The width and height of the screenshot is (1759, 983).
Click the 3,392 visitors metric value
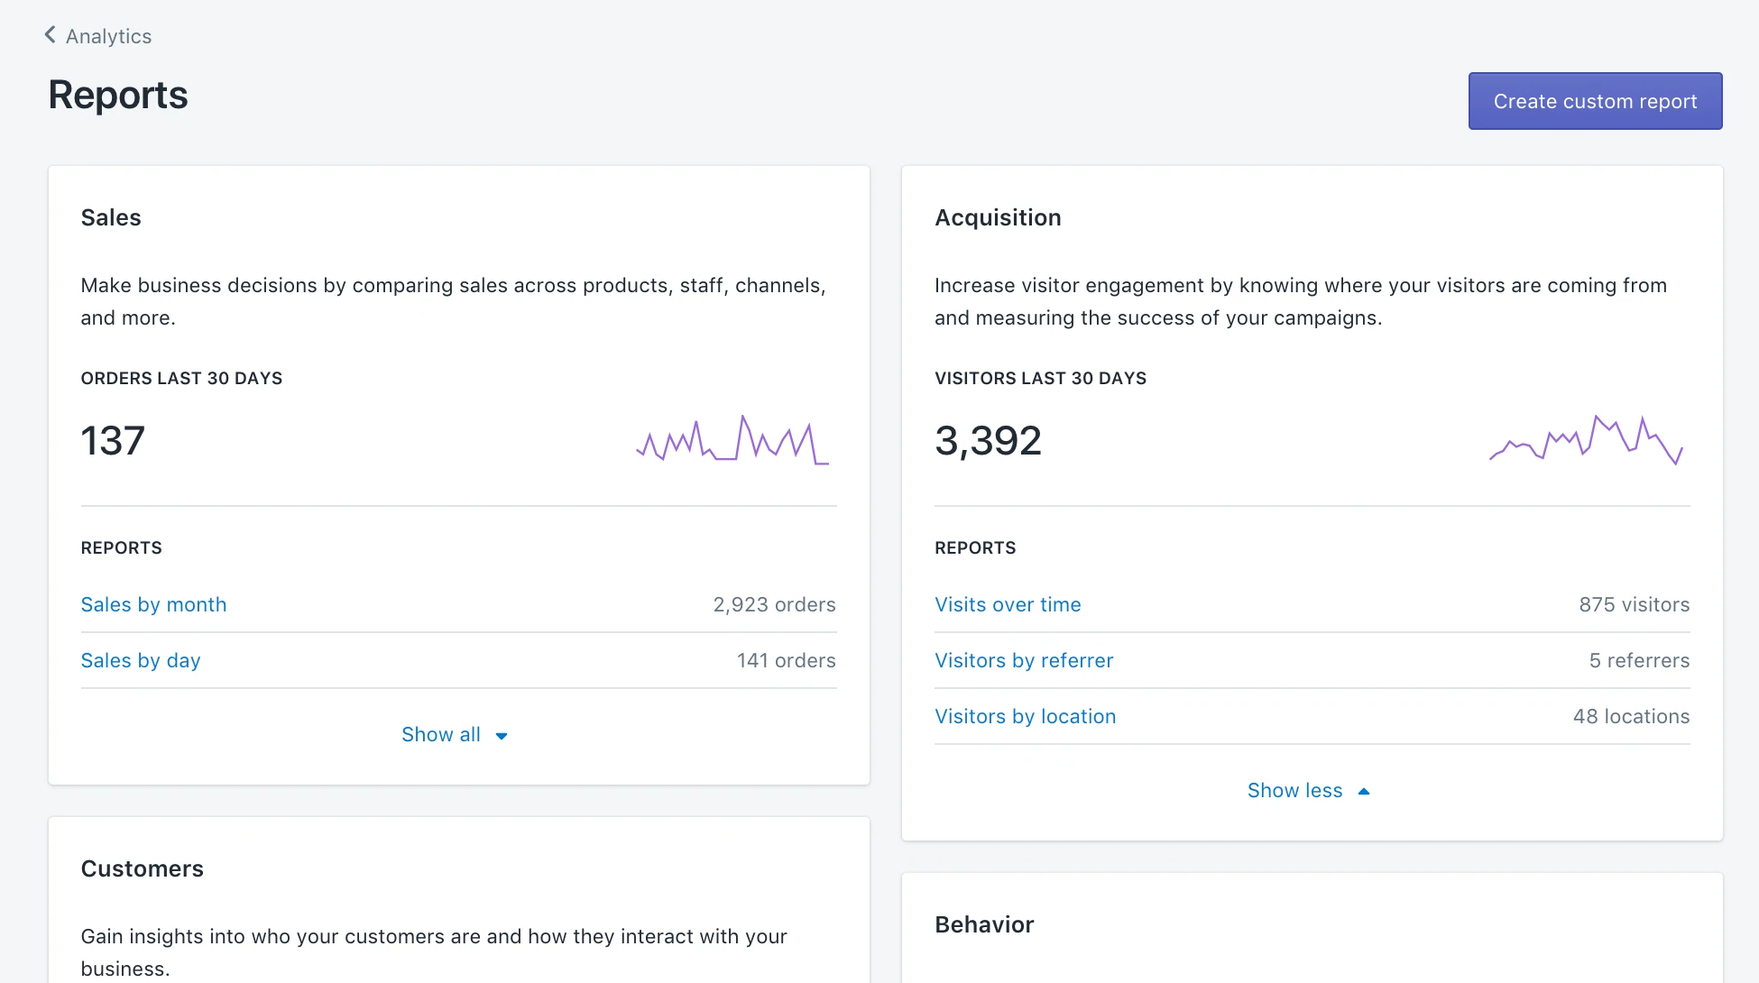point(988,440)
